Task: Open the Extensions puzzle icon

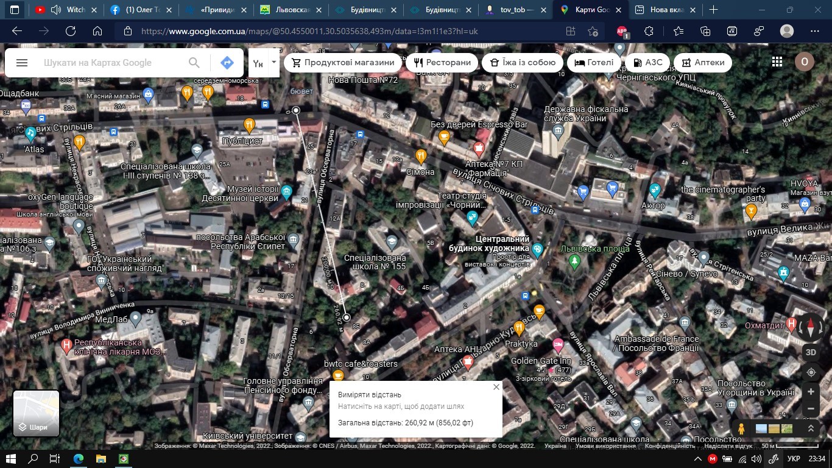Action: pyautogui.click(x=649, y=31)
